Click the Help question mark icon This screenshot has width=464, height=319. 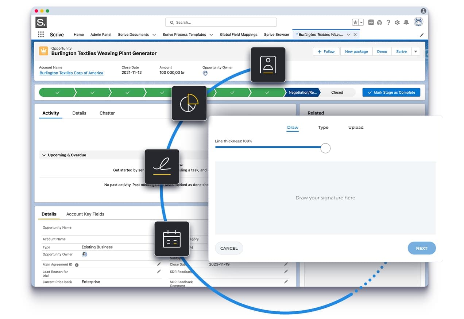(388, 22)
